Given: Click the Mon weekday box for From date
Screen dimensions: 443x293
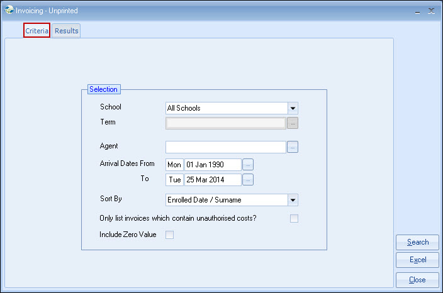Looking at the screenshot, I should click(x=174, y=165).
